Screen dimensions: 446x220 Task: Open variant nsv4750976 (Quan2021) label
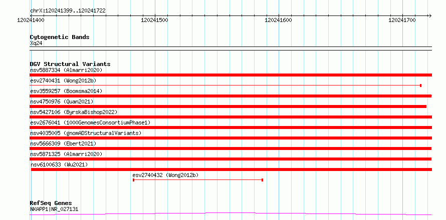[62, 101]
